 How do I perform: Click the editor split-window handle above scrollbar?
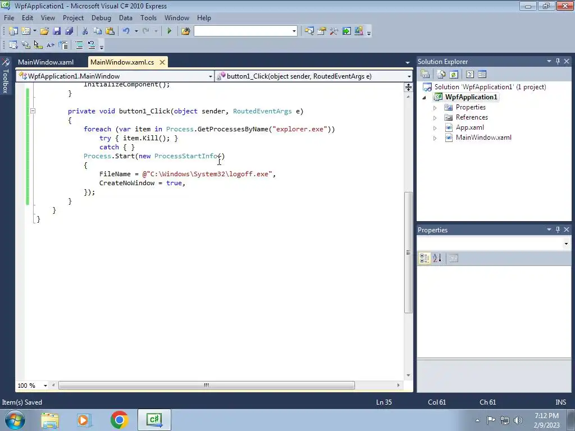408,87
